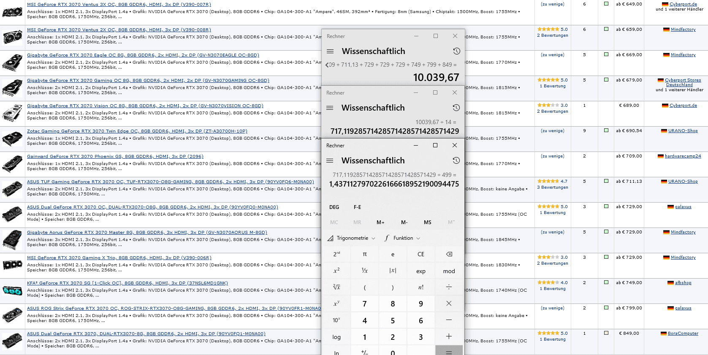Tick compare checkbox for €679,00 row
This screenshot has height=355, width=708.
(606, 80)
